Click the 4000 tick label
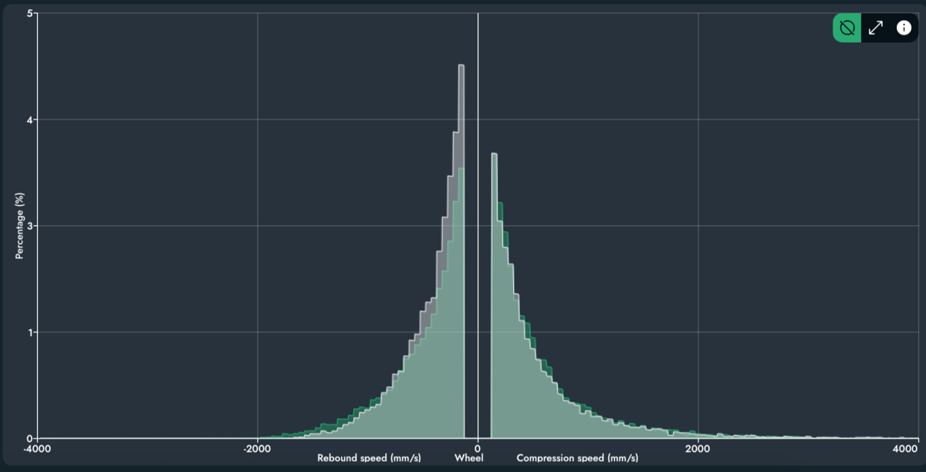This screenshot has width=926, height=472. tap(905, 448)
